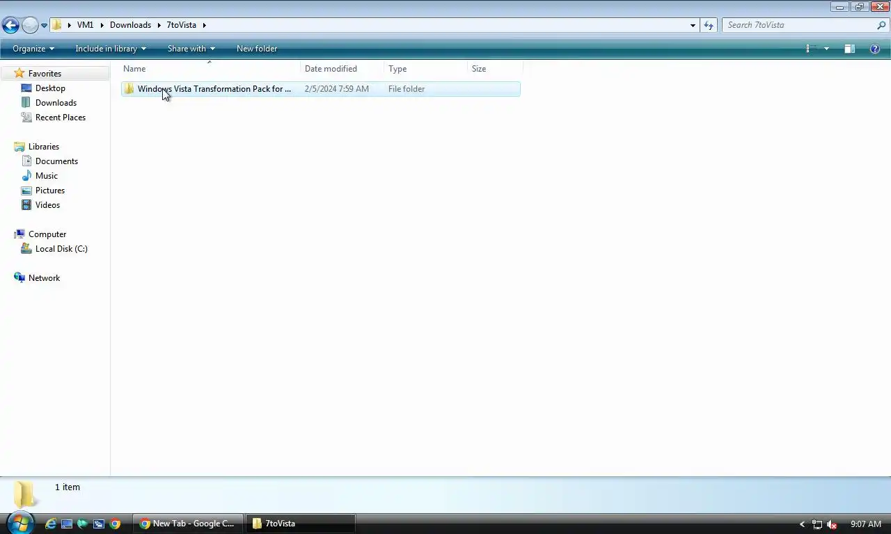Open the Documents library
Image resolution: width=891 pixels, height=534 pixels.
56,161
